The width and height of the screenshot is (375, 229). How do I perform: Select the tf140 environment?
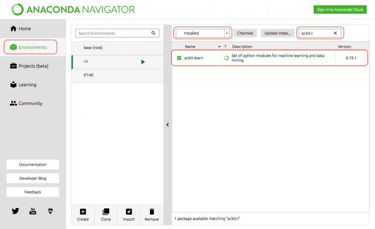pyautogui.click(x=118, y=75)
